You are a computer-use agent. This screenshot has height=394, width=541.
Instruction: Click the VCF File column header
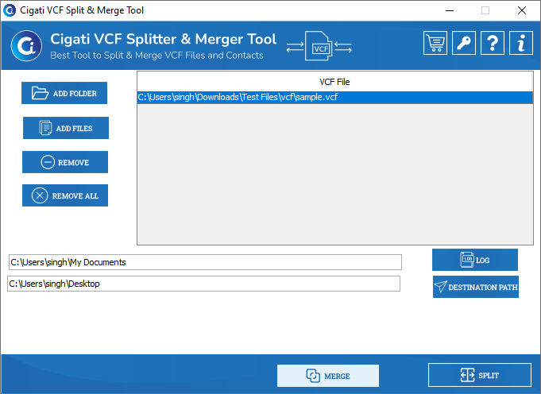point(335,82)
